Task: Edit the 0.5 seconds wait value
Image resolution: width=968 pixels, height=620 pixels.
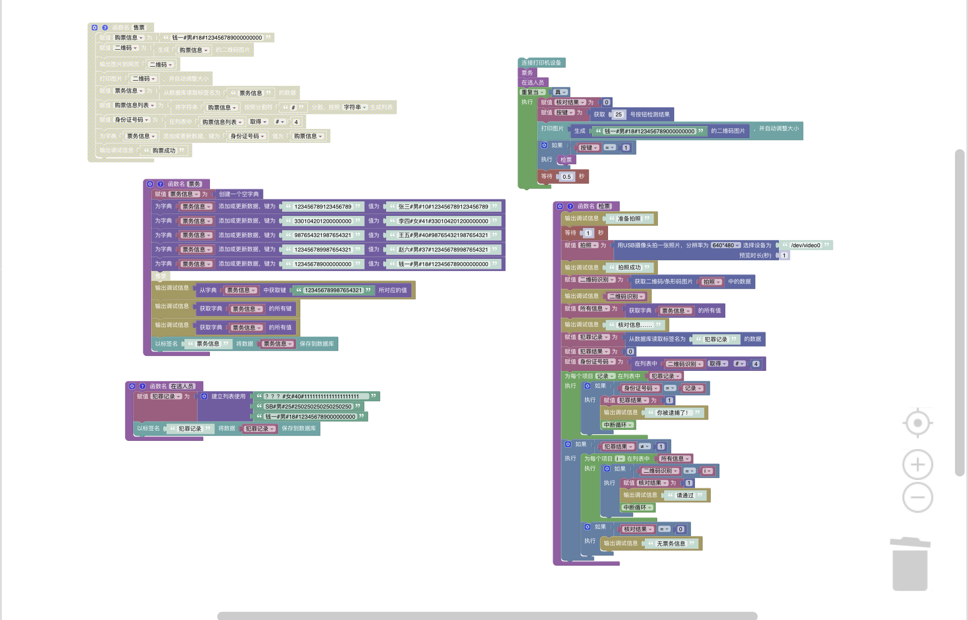Action: tap(567, 177)
